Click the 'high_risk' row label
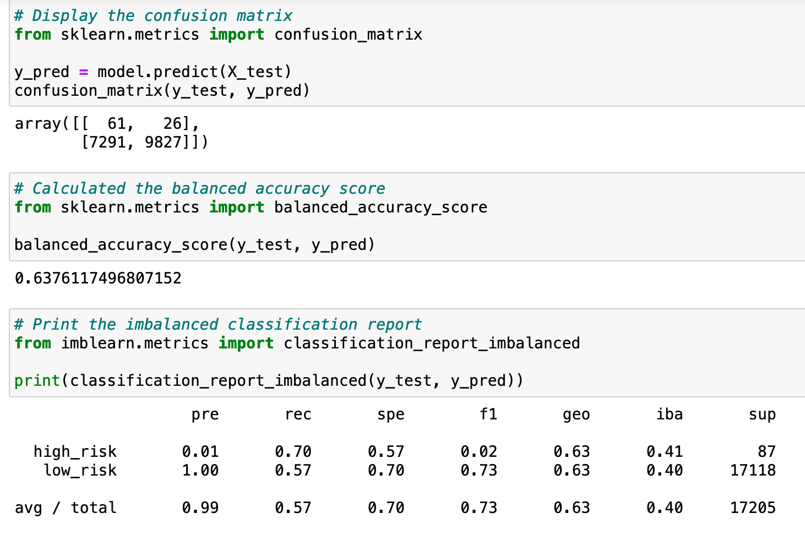805x546 pixels. [75, 451]
